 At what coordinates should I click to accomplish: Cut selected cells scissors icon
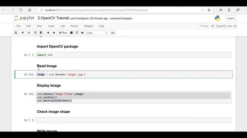tap(29, 33)
